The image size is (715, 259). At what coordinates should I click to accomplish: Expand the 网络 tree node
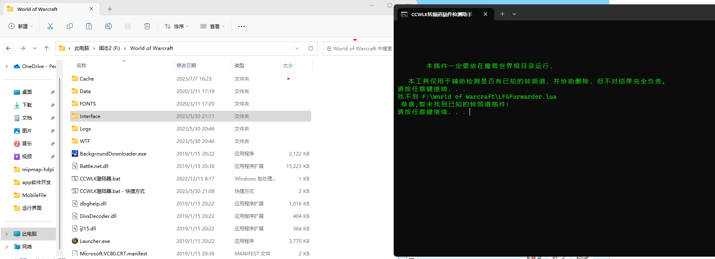pyautogui.click(x=6, y=247)
